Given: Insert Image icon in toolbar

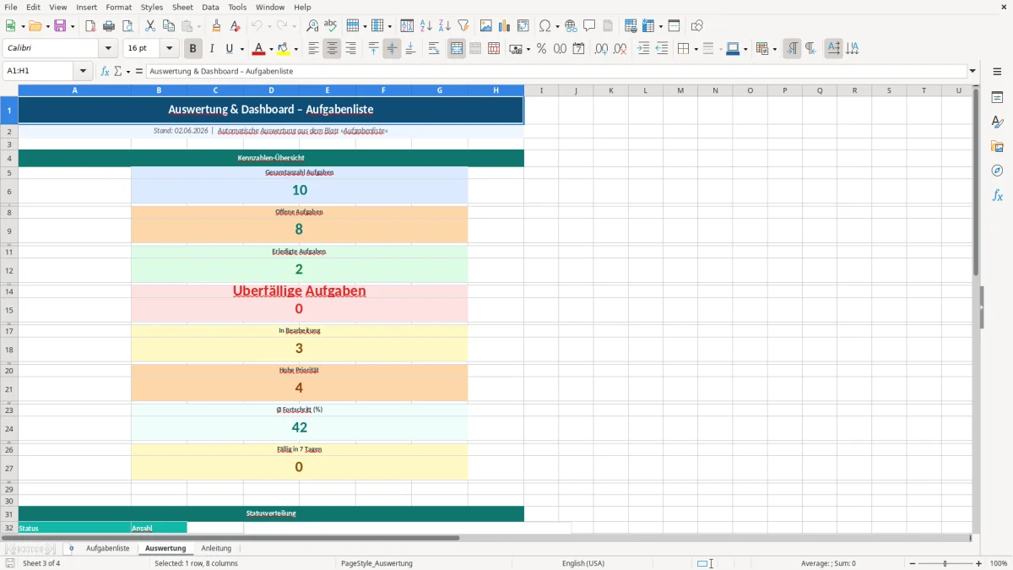Looking at the screenshot, I should (x=486, y=26).
